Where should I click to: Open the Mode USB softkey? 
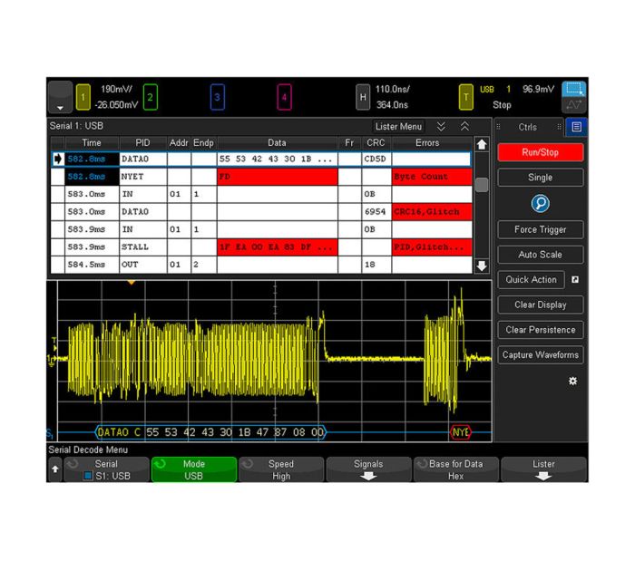(x=193, y=469)
